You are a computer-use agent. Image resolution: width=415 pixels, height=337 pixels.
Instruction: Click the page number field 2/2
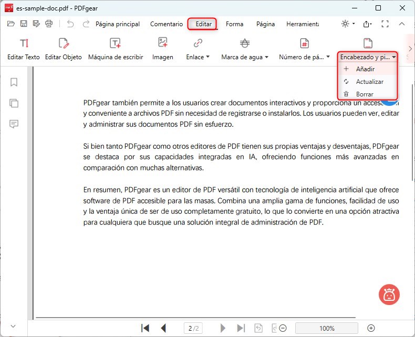(193, 328)
